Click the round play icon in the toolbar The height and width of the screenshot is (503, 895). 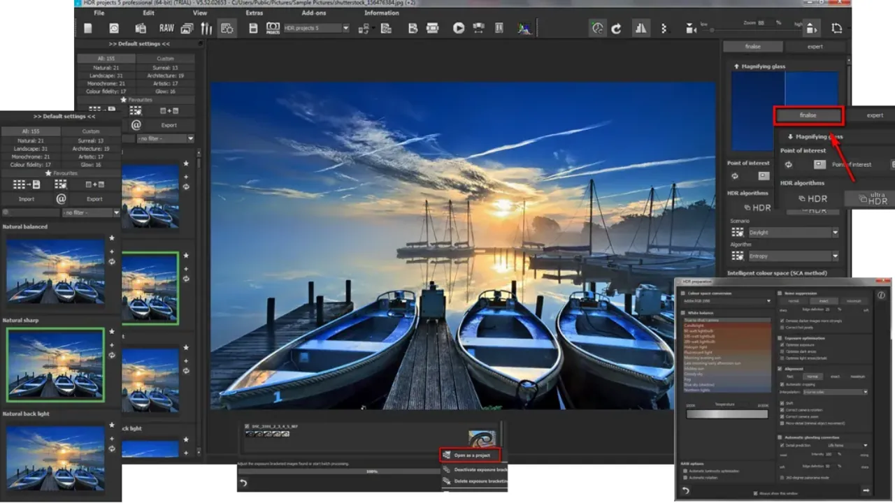(x=459, y=29)
